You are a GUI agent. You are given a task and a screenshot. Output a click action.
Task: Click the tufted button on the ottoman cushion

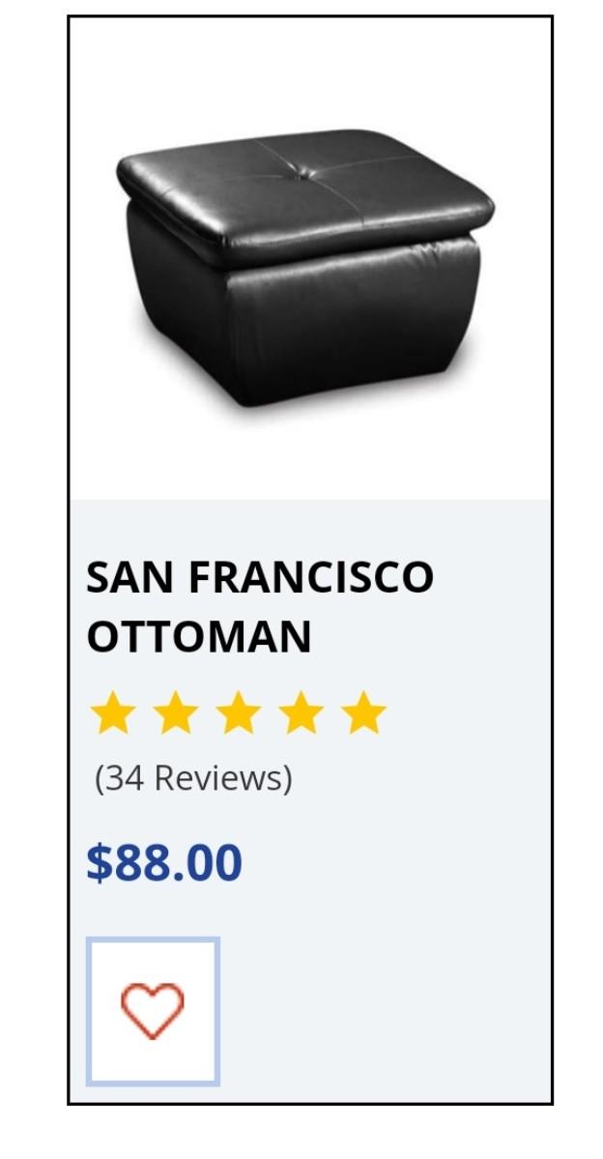point(309,174)
